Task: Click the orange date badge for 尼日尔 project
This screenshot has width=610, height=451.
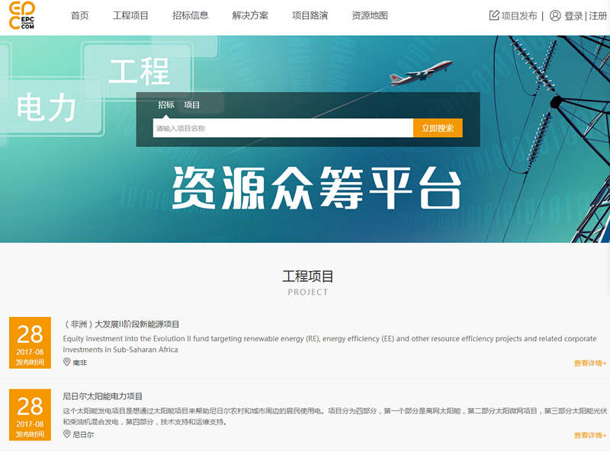Action: click(30, 414)
